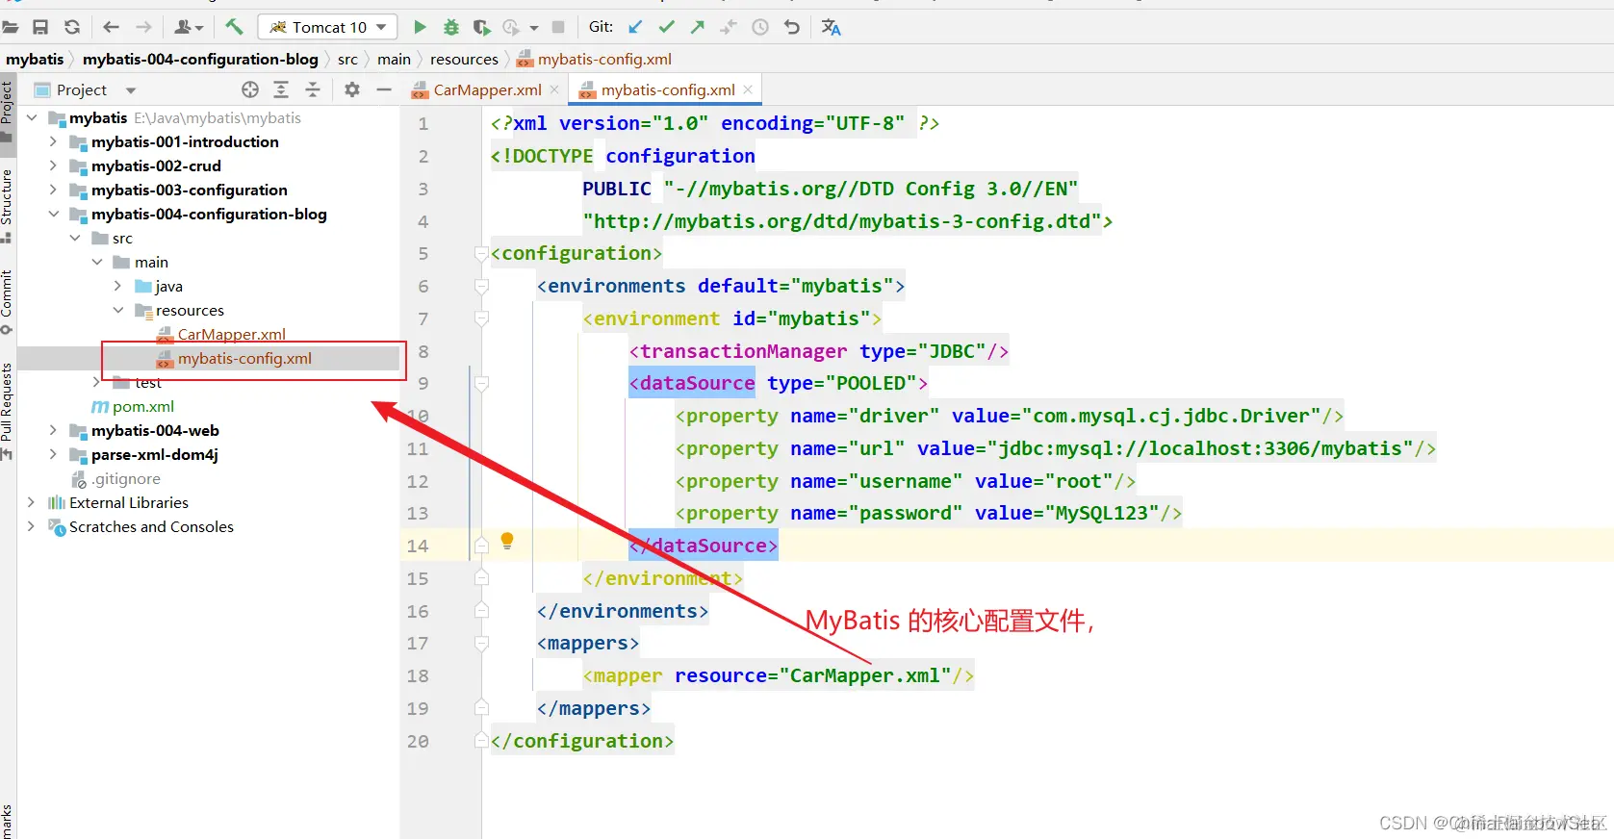Click the main breadcrumb in navigation bar
Screen dimensions: 1614x839
coord(394,59)
